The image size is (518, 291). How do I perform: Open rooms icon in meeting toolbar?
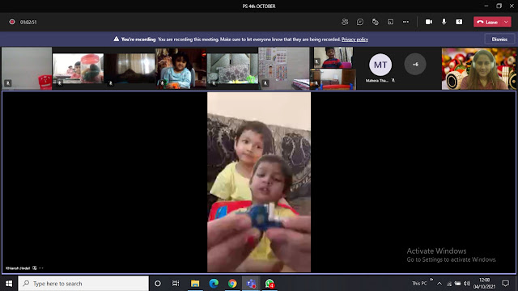click(390, 22)
